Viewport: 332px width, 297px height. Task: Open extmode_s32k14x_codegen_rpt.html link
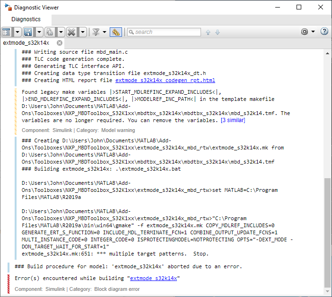(x=165, y=80)
